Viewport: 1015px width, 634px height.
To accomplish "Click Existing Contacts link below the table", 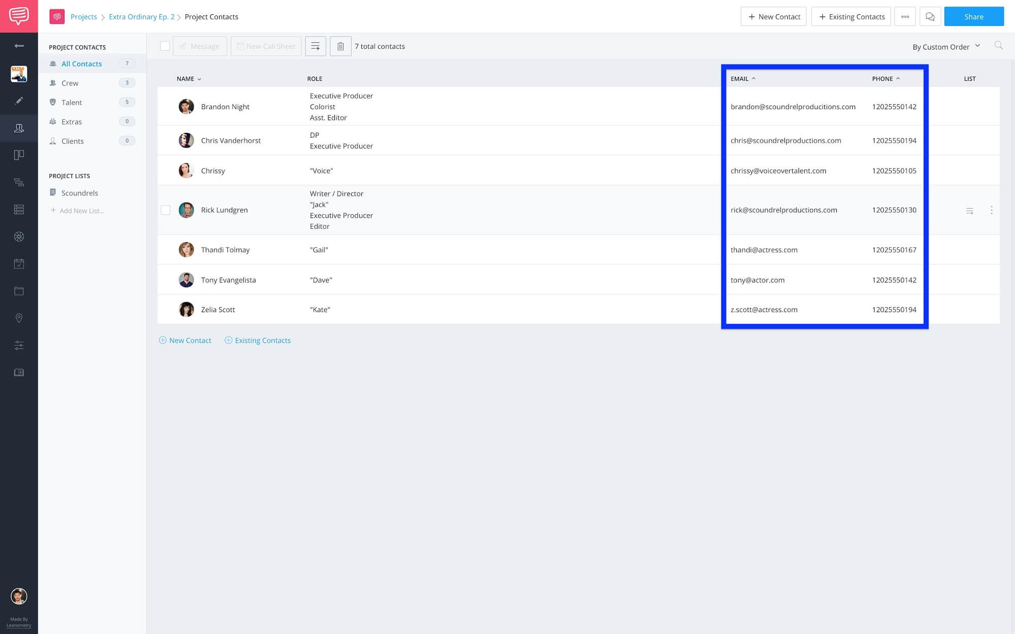I will (258, 341).
